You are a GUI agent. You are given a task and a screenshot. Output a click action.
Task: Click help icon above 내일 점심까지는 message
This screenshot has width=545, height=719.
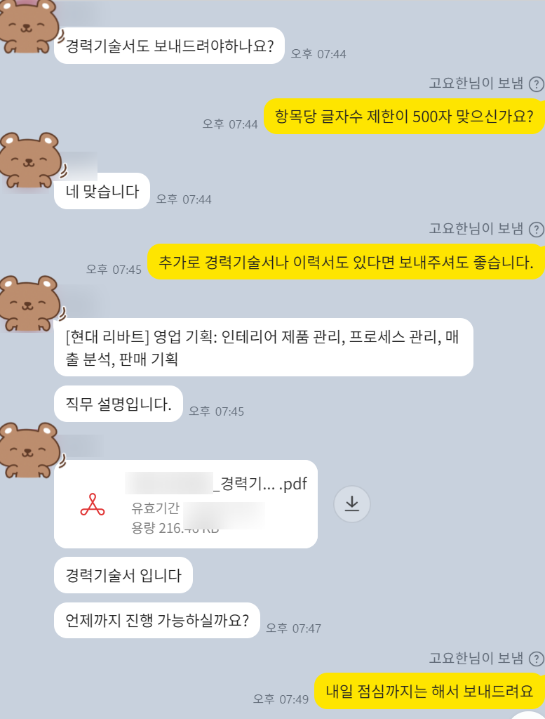(537, 659)
